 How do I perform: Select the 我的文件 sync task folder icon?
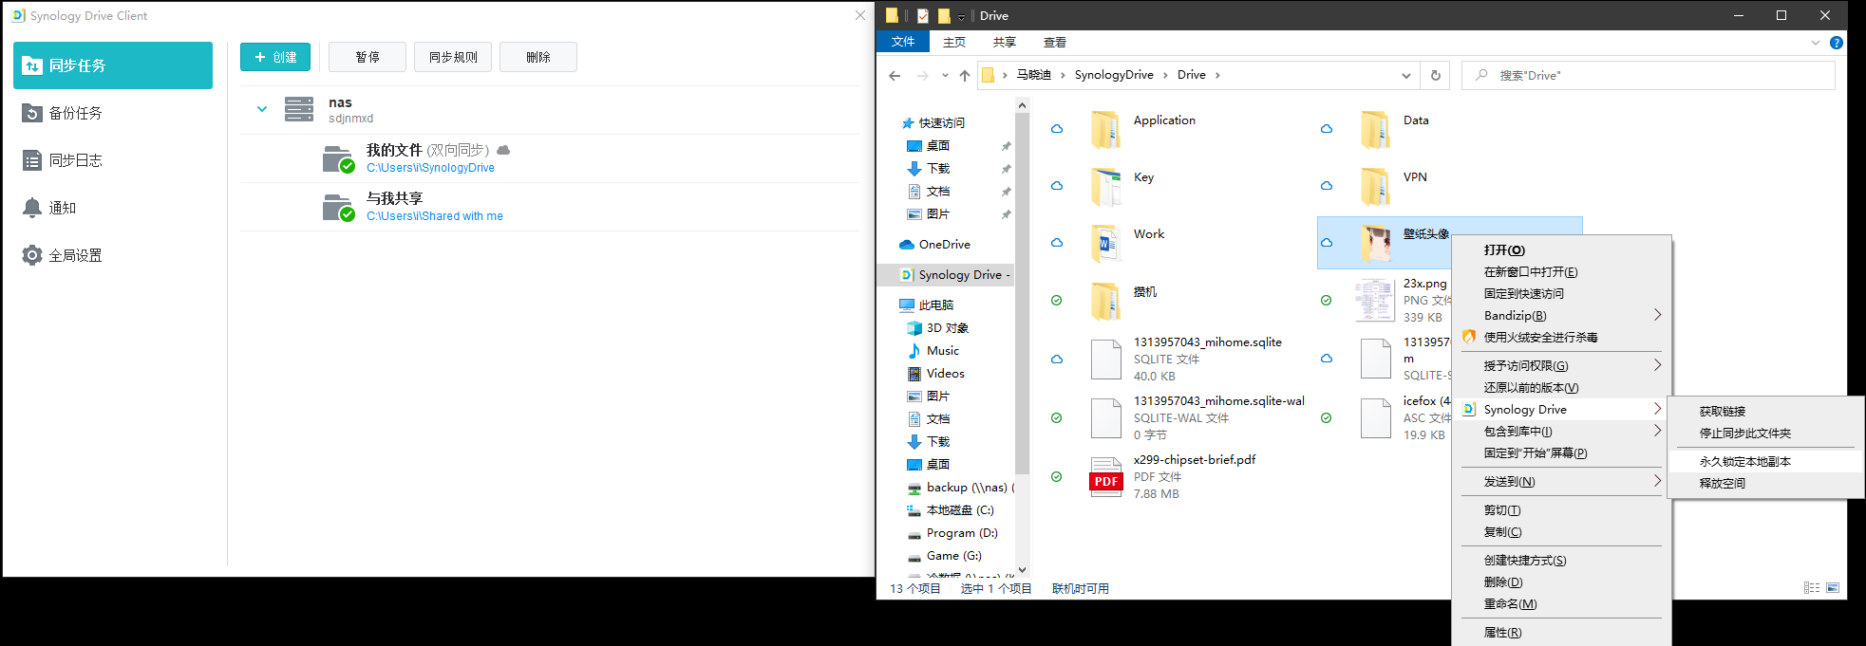pos(338,158)
